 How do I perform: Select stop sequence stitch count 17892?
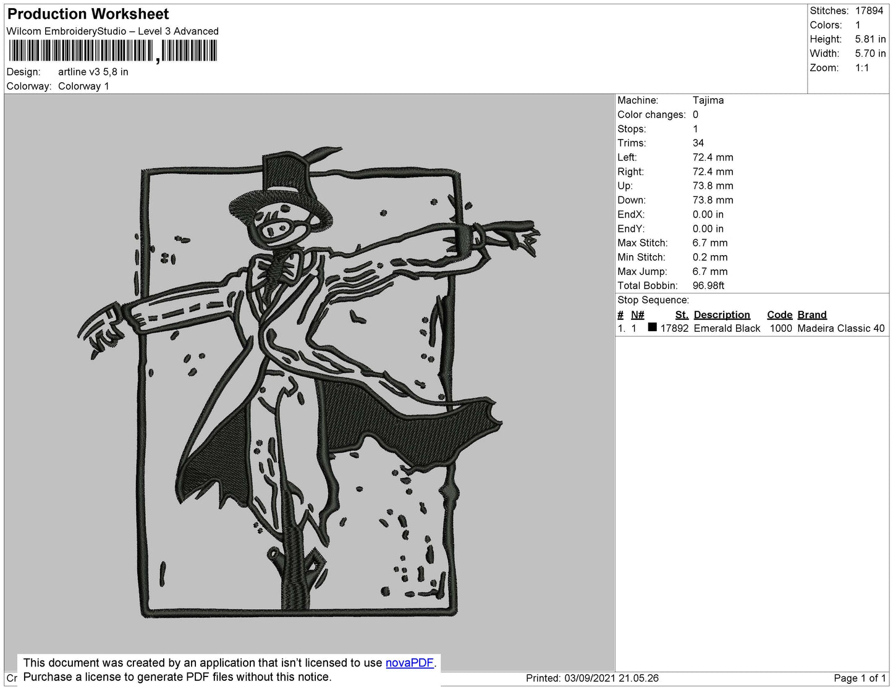pyautogui.click(x=674, y=328)
